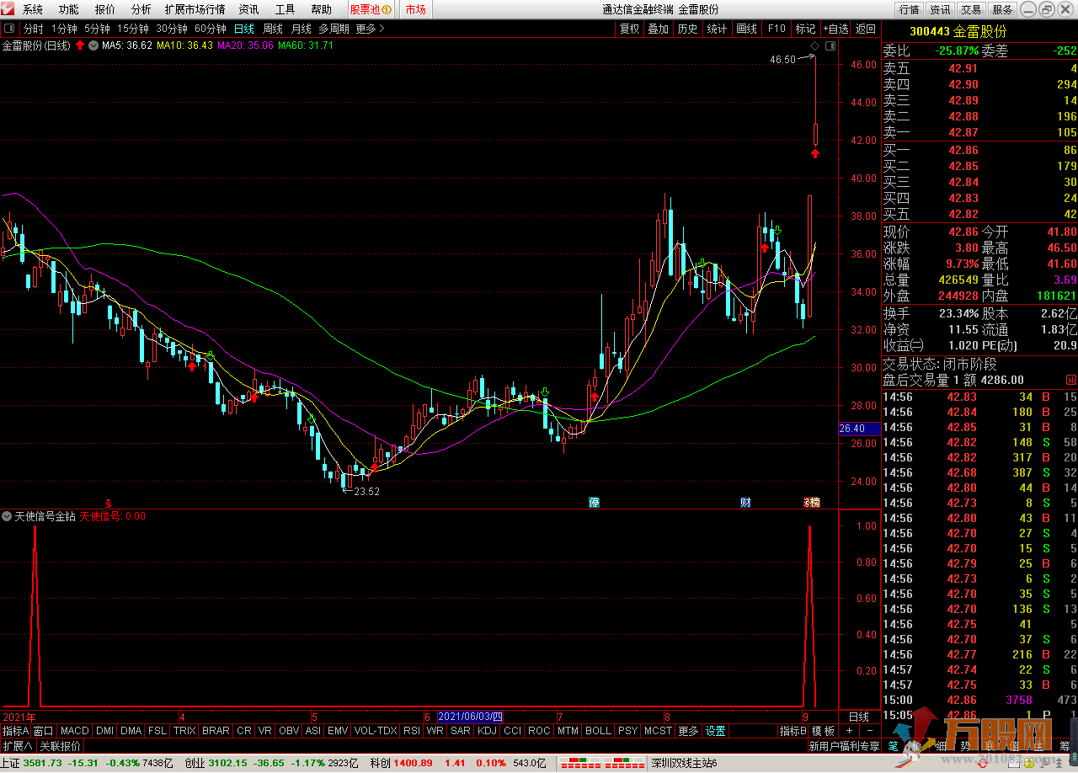
Task: Select the 月线 monthly period
Action: click(302, 29)
